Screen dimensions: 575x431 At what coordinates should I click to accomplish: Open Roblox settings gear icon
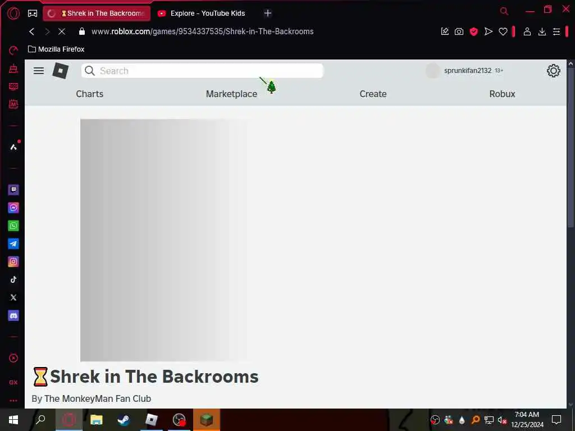tap(553, 71)
